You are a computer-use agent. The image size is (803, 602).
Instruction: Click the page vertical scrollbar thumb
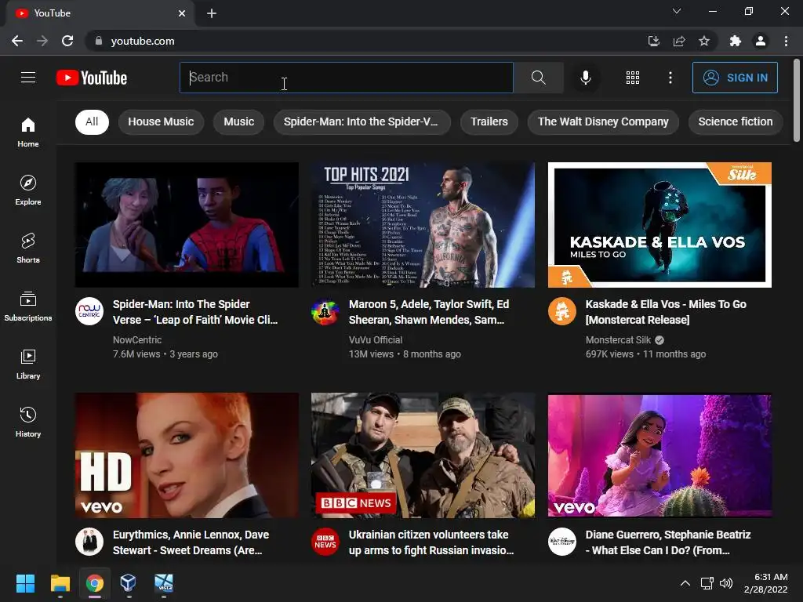click(797, 100)
